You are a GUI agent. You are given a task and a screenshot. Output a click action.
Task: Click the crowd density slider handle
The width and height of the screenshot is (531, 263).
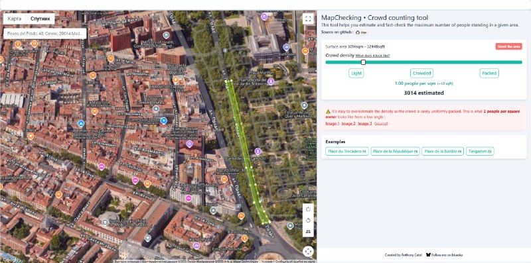click(x=363, y=62)
